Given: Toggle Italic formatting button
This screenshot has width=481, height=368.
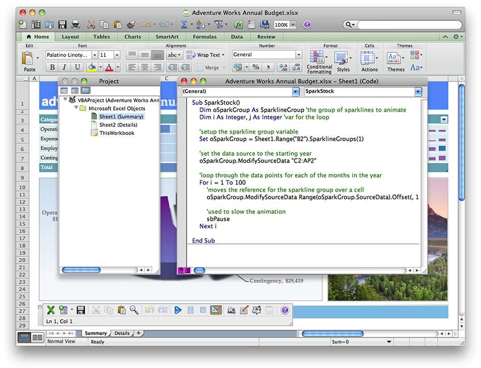Looking at the screenshot, I should point(64,67).
